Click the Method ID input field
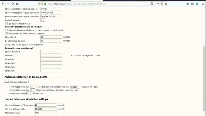This screenshot has width=206, height=116. point(51,55)
